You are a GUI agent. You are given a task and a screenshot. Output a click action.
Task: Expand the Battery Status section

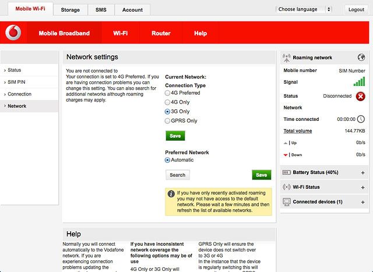363,173
